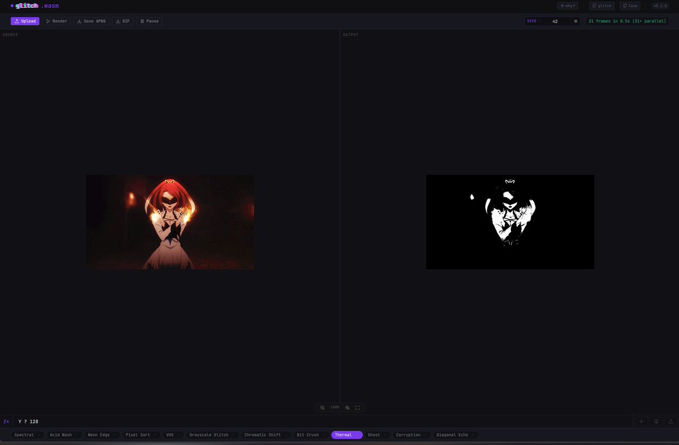Viewport: 679px width, 445px height.
Task: Click the expression field 'Y ? 128'
Action: click(x=323, y=421)
